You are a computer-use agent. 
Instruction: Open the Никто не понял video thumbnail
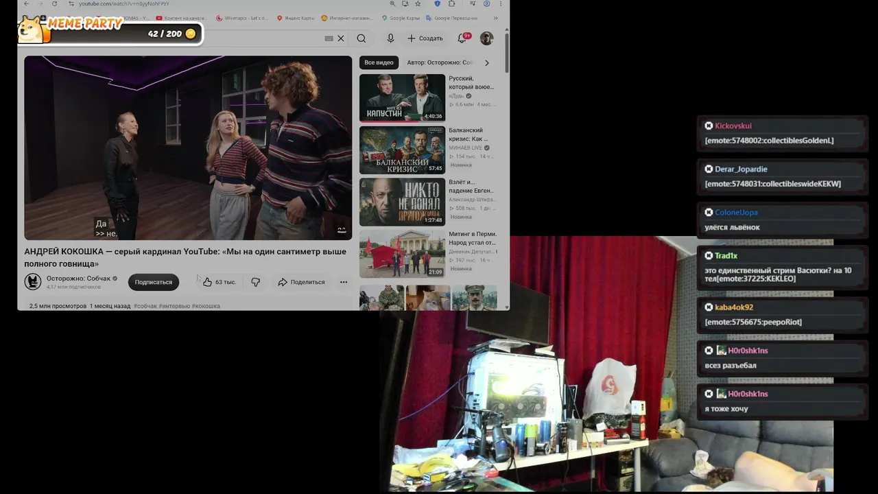[x=402, y=202]
